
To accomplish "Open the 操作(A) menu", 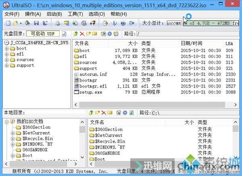I will click(x=33, y=14).
